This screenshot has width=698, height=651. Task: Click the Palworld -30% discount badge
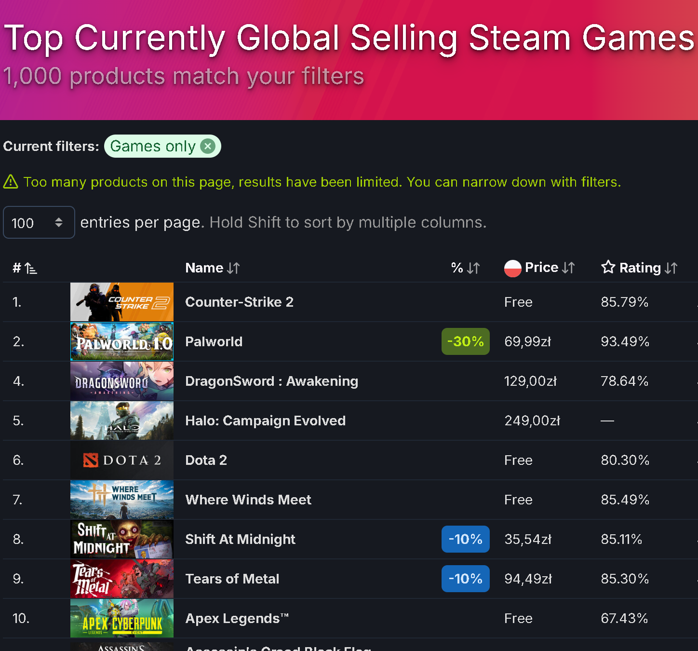click(466, 341)
